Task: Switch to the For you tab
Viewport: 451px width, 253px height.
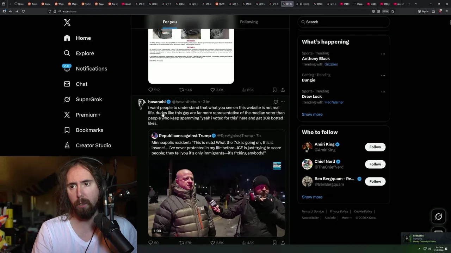Action: tap(170, 22)
